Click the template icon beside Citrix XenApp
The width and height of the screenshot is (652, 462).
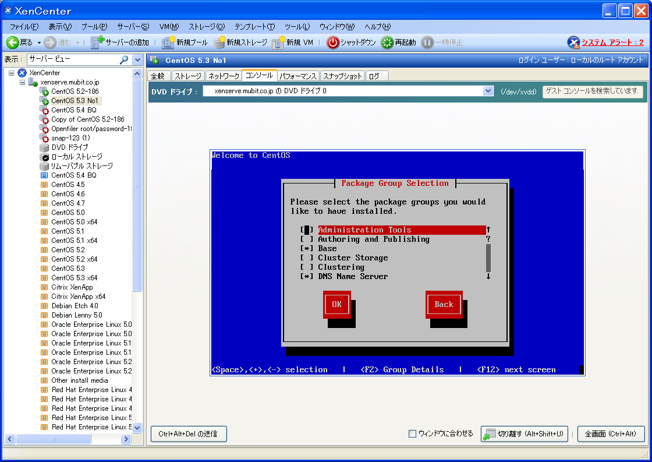(x=44, y=287)
